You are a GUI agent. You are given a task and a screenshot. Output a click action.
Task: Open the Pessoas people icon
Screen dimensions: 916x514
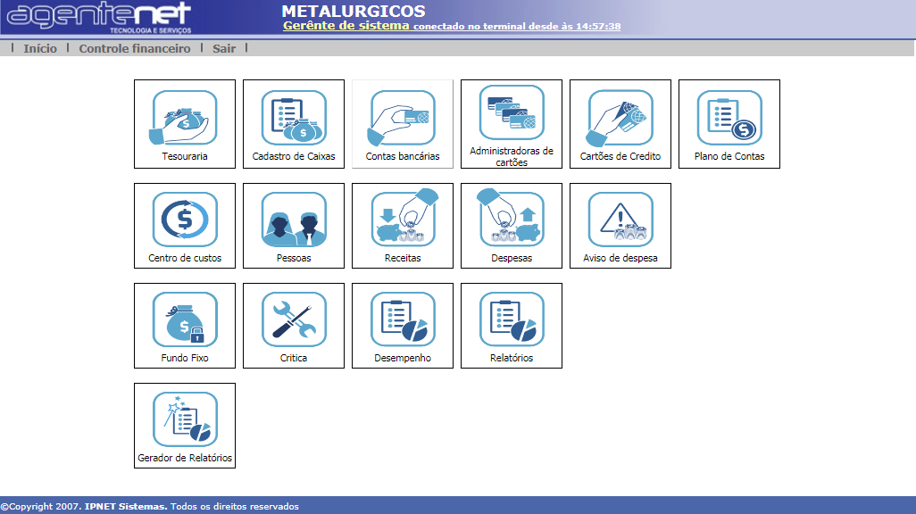(x=294, y=220)
